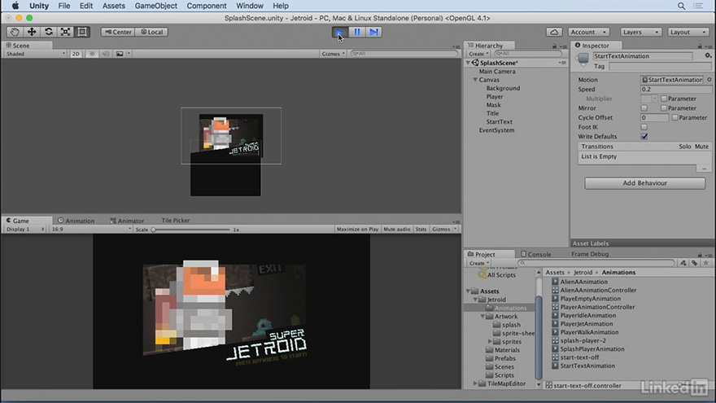Lock the Hierarchy panel
Viewport: 716px width, 403px height.
pyautogui.click(x=554, y=46)
